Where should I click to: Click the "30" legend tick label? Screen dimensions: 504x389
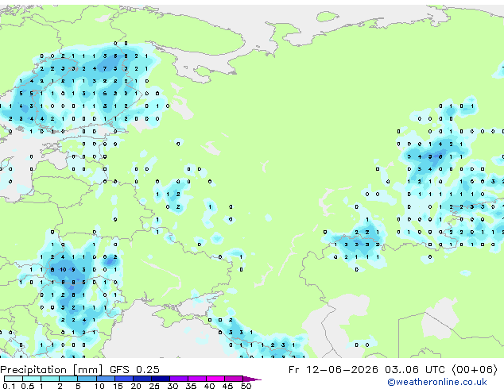point(173,386)
